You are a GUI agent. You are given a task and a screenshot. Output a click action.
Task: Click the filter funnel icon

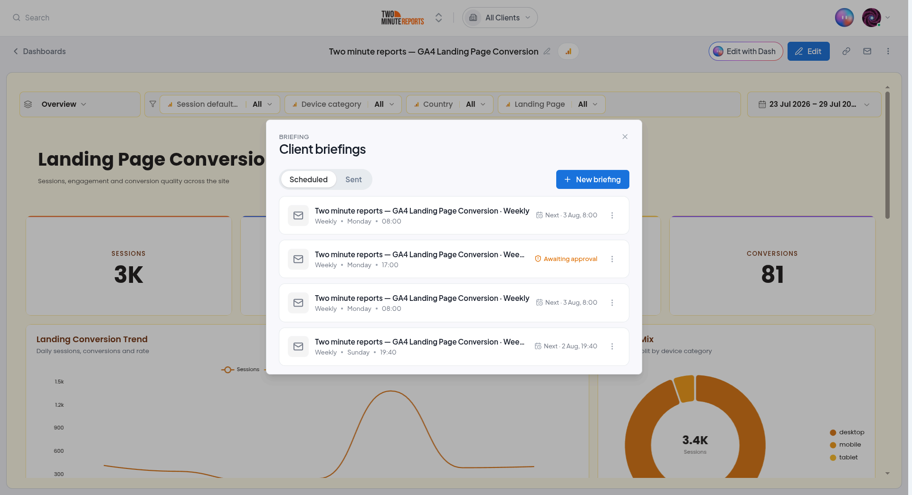[x=152, y=104]
